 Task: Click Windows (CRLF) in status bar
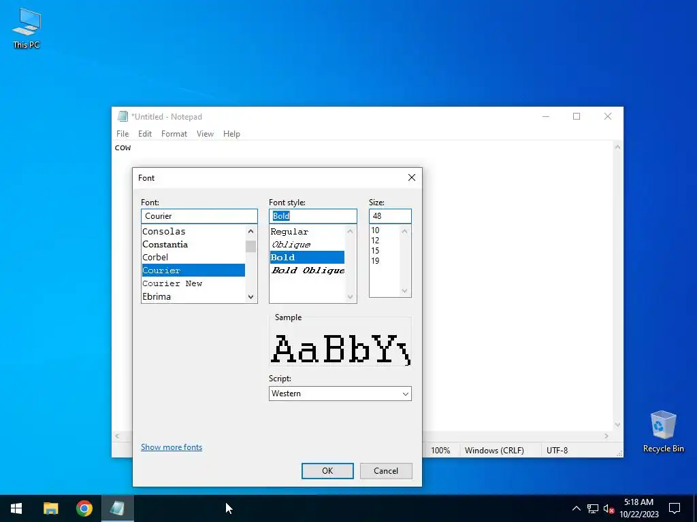pos(494,450)
